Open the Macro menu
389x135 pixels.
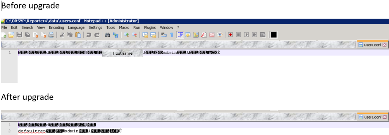coord(124,27)
